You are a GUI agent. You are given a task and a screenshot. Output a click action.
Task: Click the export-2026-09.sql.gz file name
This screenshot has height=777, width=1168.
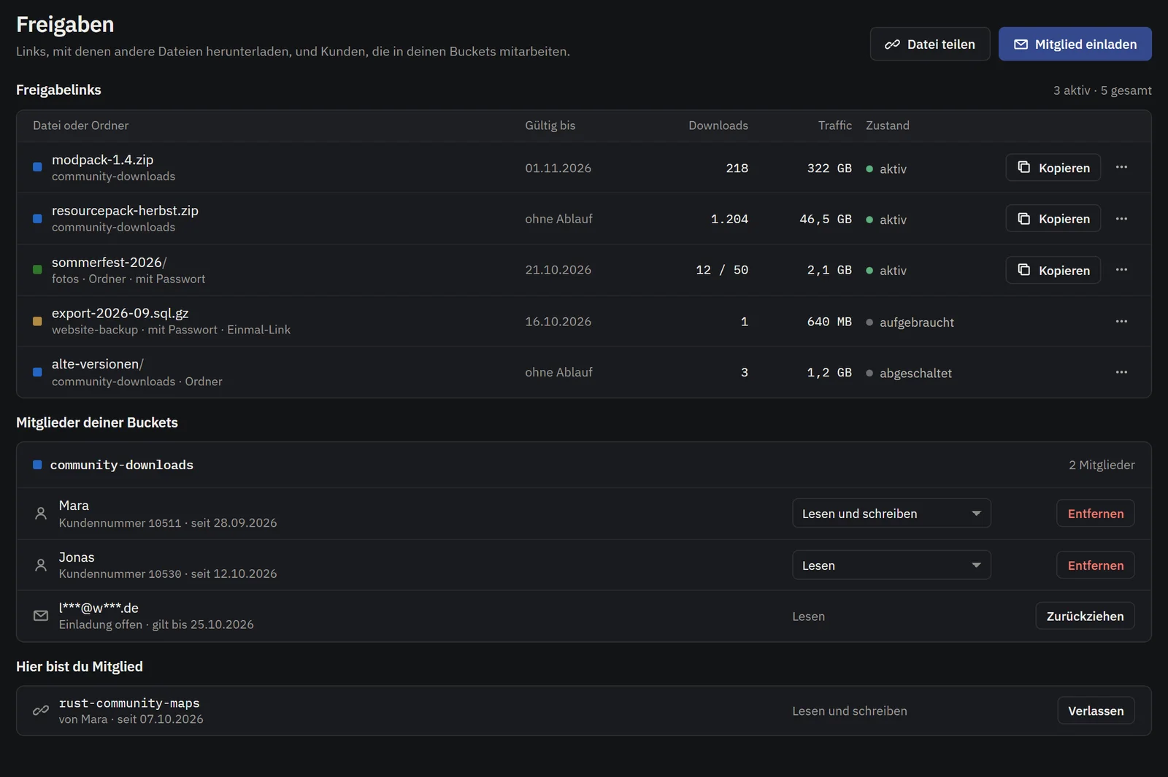[x=120, y=313]
